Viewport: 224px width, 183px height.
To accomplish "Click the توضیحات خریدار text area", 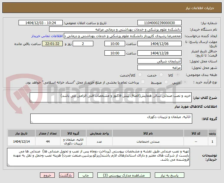I will point(98,157).
